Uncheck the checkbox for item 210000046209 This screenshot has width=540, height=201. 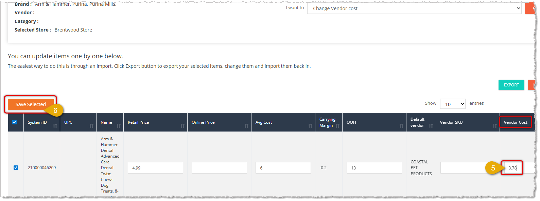[x=16, y=168]
